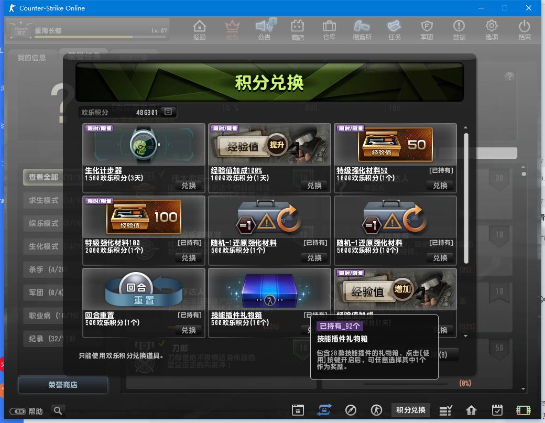Click the bottom bar calendar icon
Screen dimensions: 545x423
coord(298,410)
